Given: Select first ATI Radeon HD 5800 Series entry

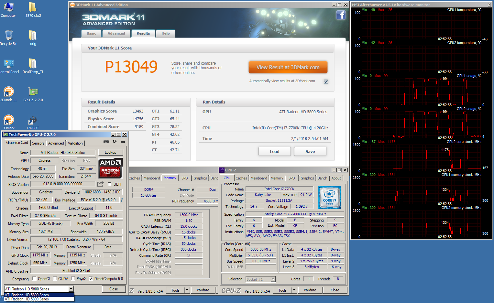Looking at the screenshot, I should [x=39, y=295].
